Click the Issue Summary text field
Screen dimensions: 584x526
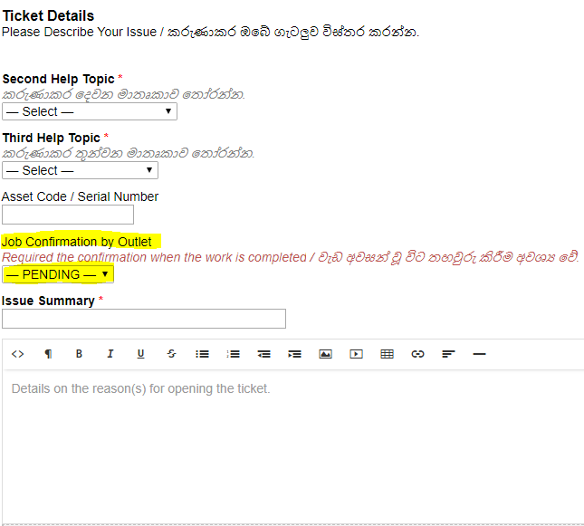tap(144, 319)
